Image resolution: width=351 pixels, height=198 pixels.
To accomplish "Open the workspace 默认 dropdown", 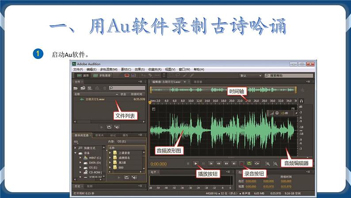I will [251, 76].
